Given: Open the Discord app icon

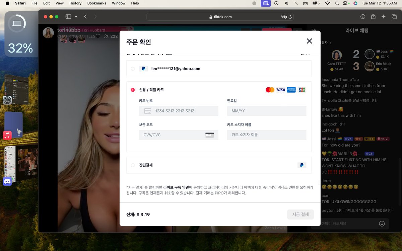Looking at the screenshot, I should click(x=7, y=181).
